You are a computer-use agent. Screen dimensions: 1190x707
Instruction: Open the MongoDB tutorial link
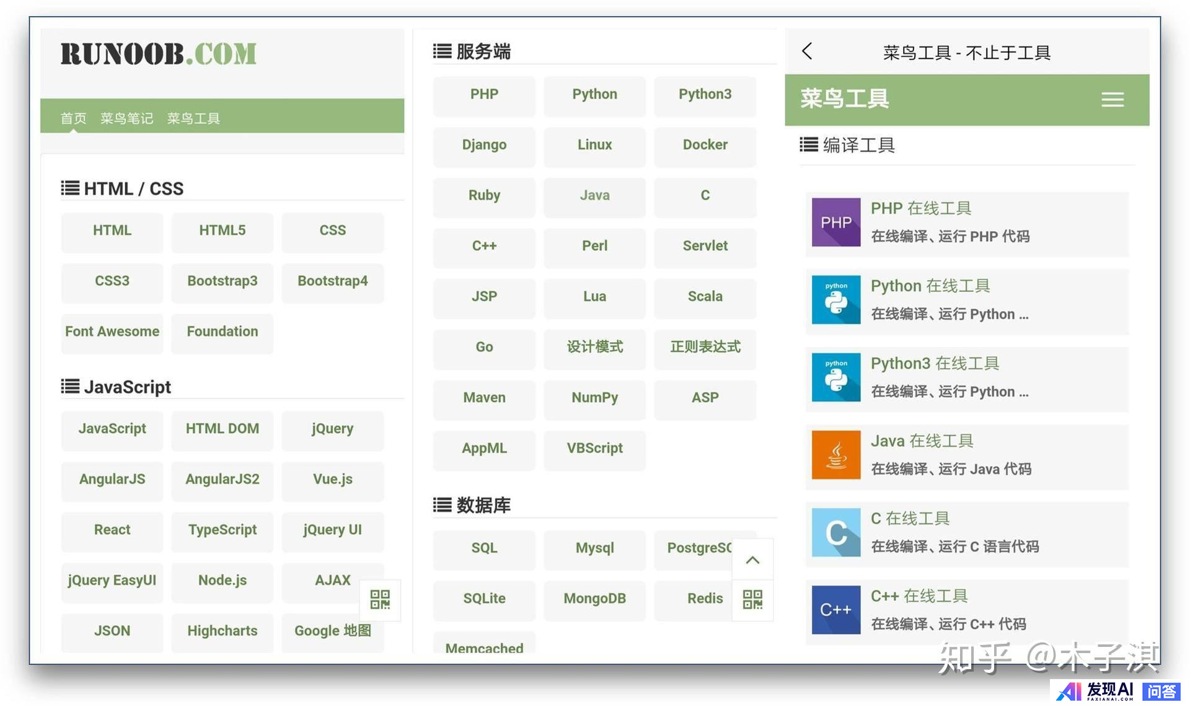pyautogui.click(x=594, y=599)
